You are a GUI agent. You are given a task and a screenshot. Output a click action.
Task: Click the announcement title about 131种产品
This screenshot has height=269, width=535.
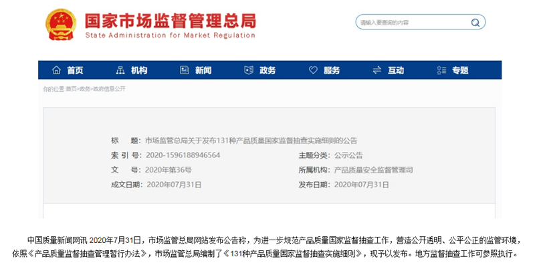click(x=251, y=141)
